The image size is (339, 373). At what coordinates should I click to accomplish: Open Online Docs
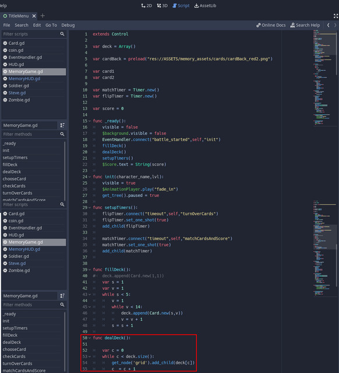271,25
